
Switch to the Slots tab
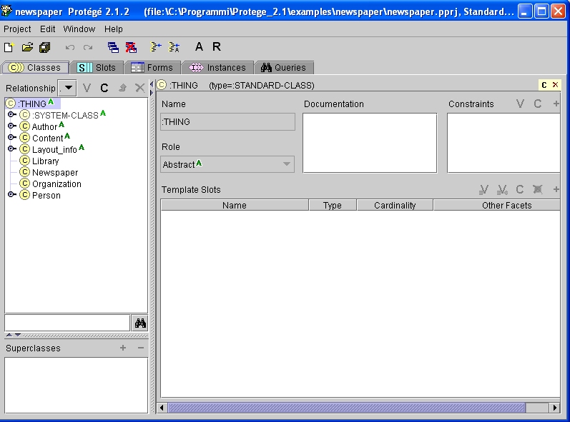tap(97, 68)
